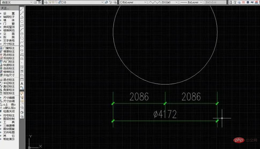Select the Polyline tool
Screen dimensions: 260x149
tap(22, 17)
